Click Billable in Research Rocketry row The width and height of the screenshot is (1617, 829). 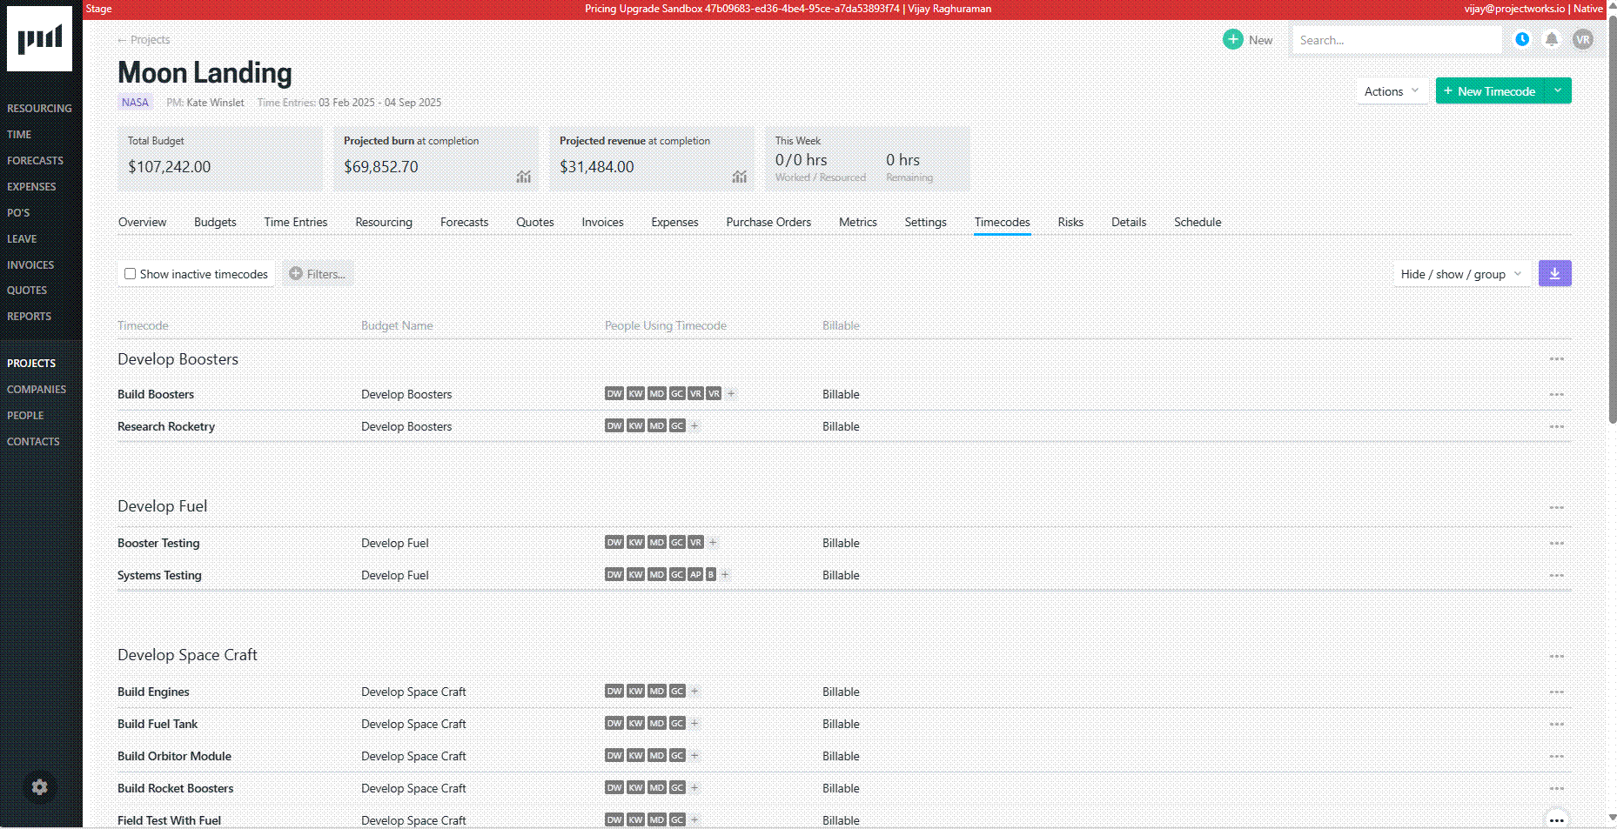841,426
